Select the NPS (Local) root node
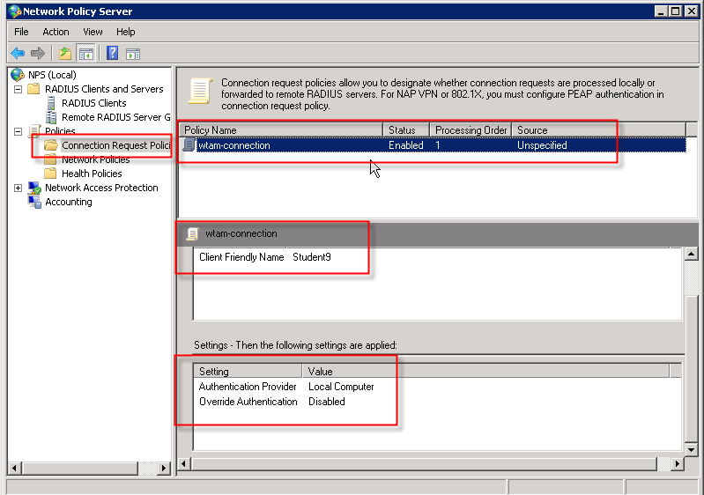 pyautogui.click(x=52, y=75)
